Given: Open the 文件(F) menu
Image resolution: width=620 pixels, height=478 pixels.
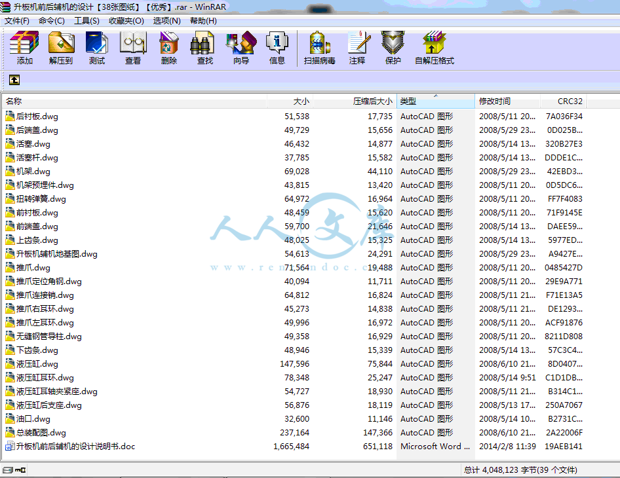Looking at the screenshot, I should tap(17, 20).
